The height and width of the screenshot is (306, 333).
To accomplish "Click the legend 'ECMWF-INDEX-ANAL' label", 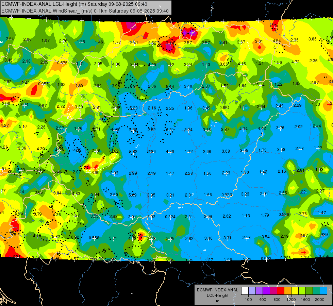I will (x=217, y=290).
